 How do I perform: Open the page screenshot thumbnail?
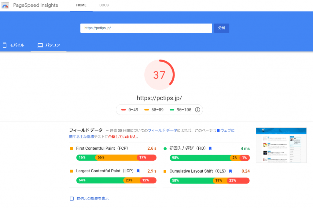pos(281,145)
